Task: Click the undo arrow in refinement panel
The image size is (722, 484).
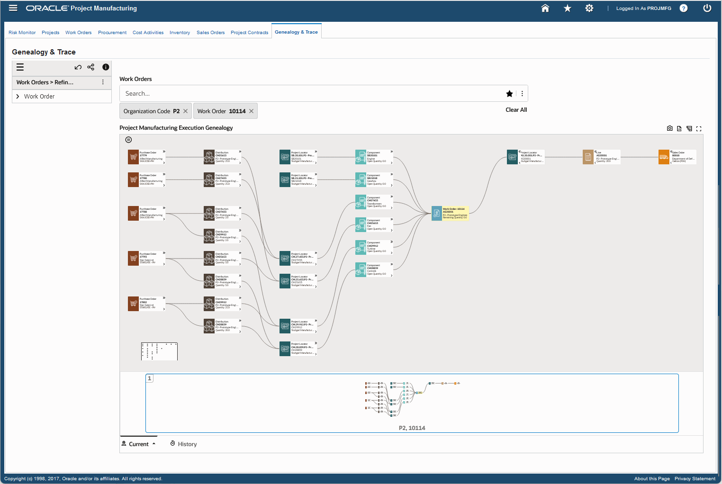Action: tap(78, 67)
